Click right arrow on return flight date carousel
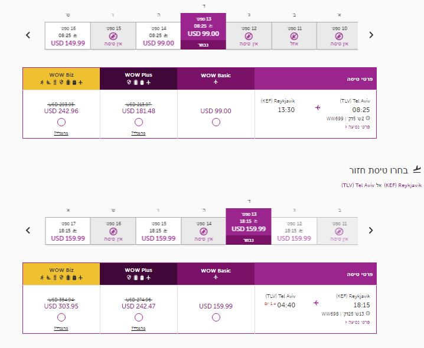The image size is (424, 348). coord(371,230)
